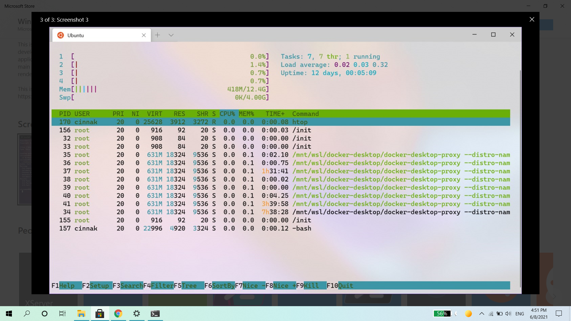Switch to the Ubuntu terminal tab
This screenshot has width=571, height=321.
pos(75,35)
